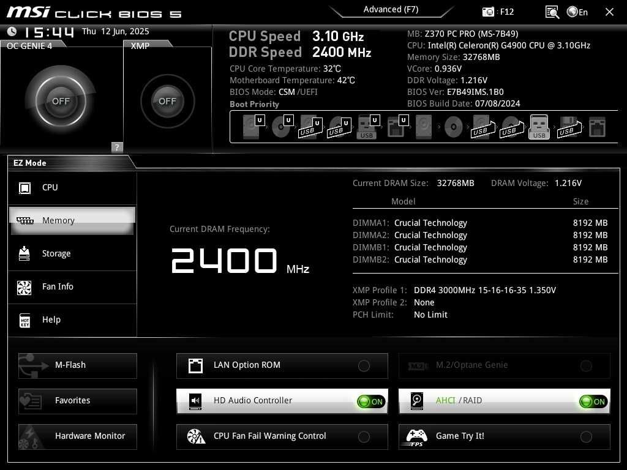
Task: Select the UEFI USB CD/DVD boot icon
Action: [339, 127]
